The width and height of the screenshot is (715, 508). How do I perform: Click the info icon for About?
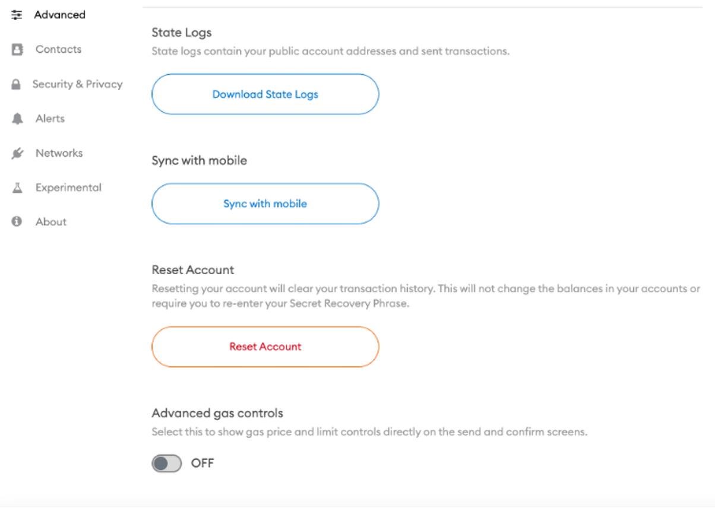coord(17,222)
